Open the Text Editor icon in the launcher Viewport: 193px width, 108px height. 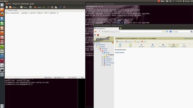(x=2, y=65)
